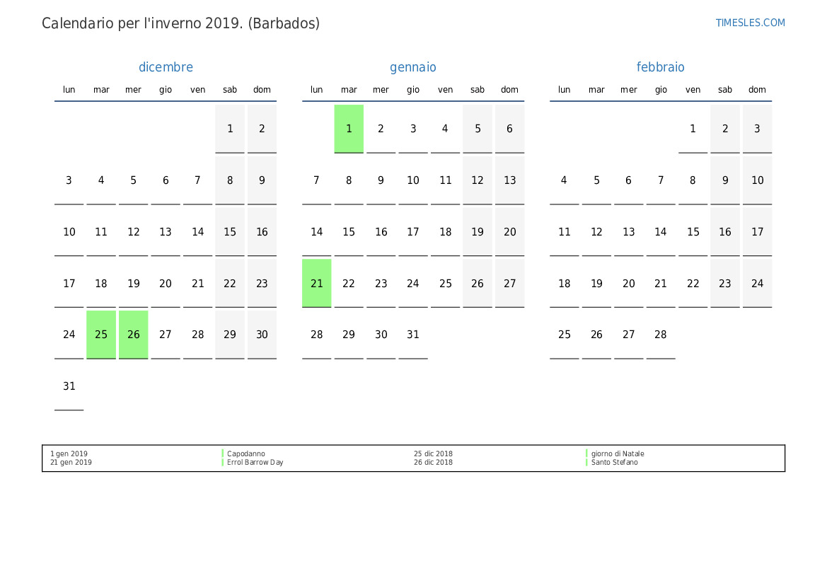Screen dimensions: 827x585
Task: Select day 31 in gennaio
Action: [x=413, y=335]
